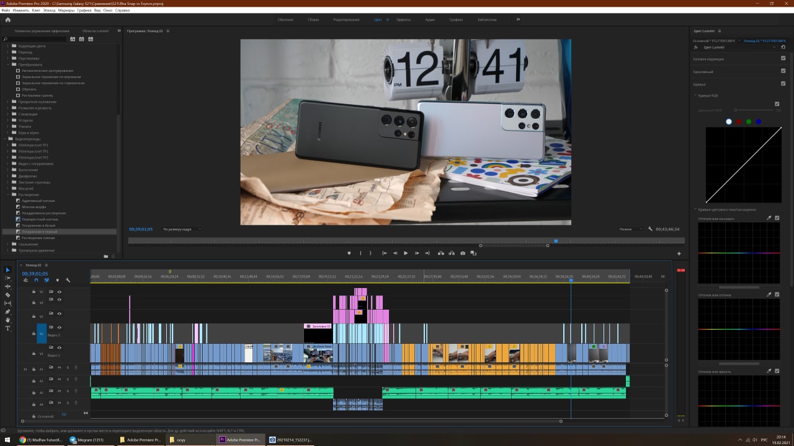Open playback resolution Full dropdown
The width and height of the screenshot is (794, 446).
point(631,229)
